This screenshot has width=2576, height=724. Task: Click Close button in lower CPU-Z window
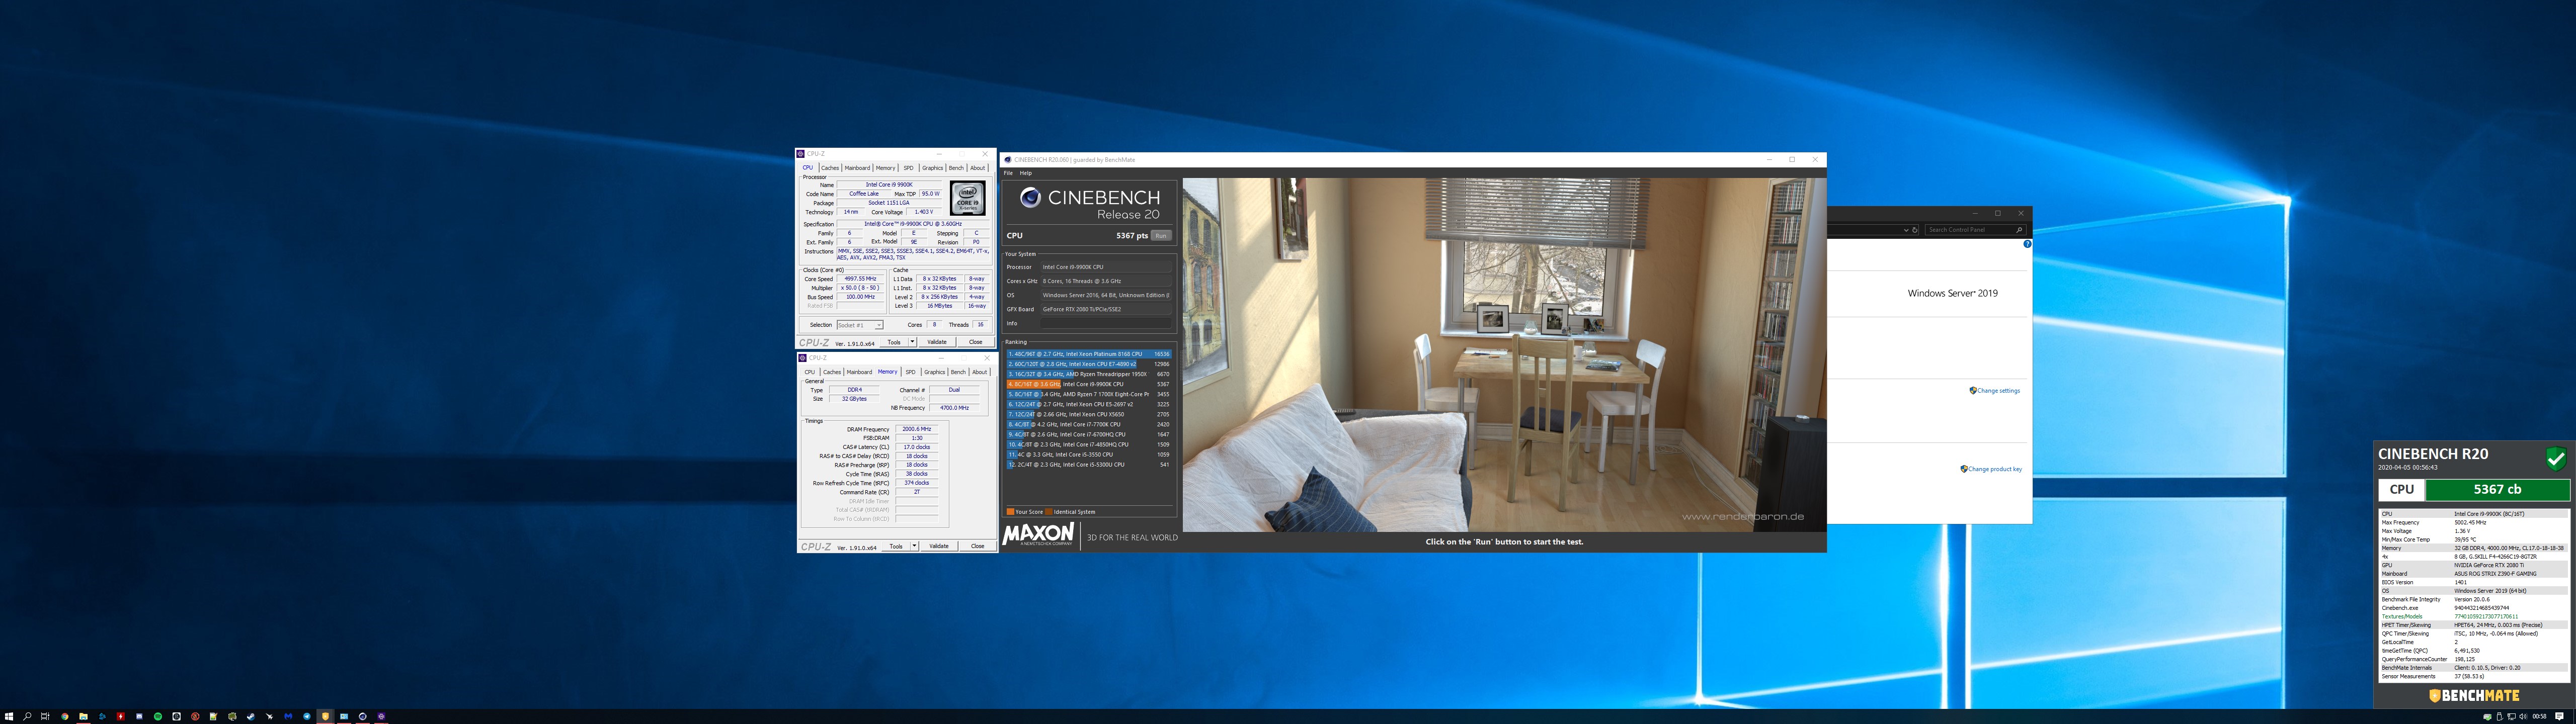point(978,546)
